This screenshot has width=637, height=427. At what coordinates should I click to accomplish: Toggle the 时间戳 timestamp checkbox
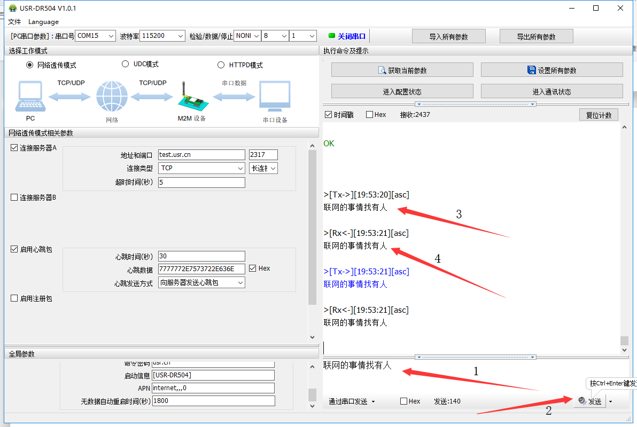coord(329,115)
